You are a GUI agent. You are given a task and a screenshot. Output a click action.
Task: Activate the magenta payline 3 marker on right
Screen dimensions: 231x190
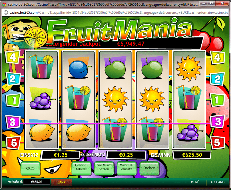pos(218,122)
